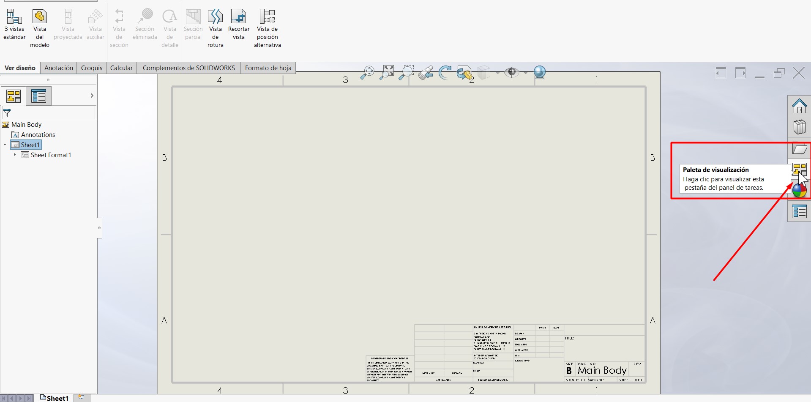This screenshot has height=402, width=811.
Task: Insert 3 vistas estándar views
Action: click(x=14, y=25)
